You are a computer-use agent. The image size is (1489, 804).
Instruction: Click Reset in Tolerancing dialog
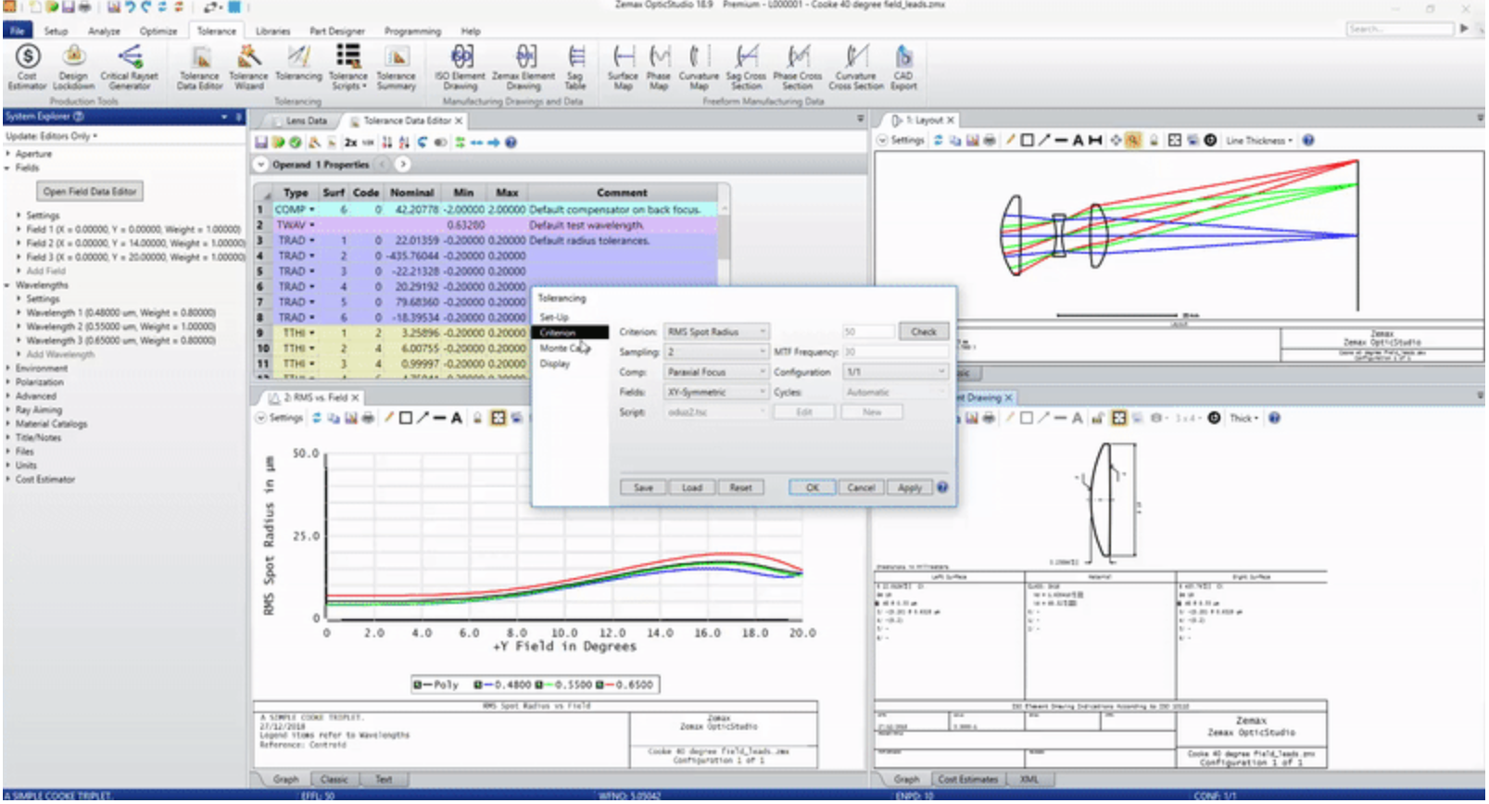[741, 487]
